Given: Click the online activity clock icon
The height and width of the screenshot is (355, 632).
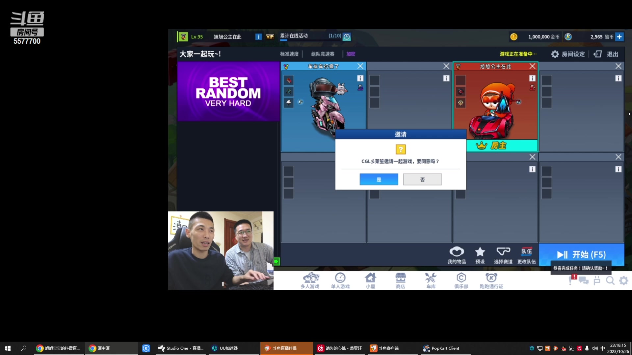Looking at the screenshot, I should [347, 37].
